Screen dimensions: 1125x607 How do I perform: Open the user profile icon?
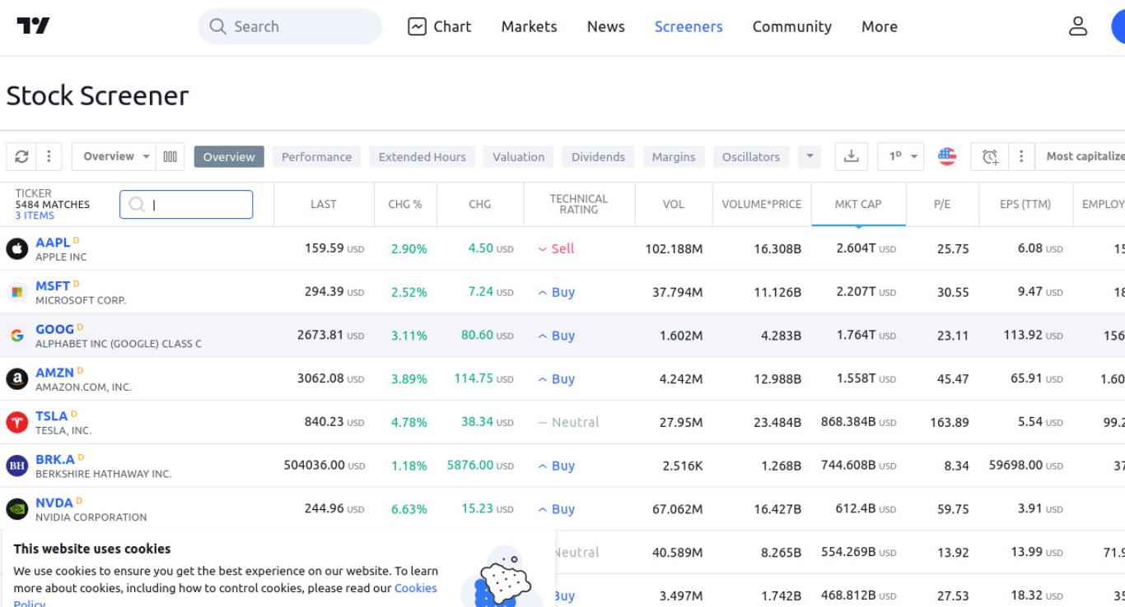1078,26
